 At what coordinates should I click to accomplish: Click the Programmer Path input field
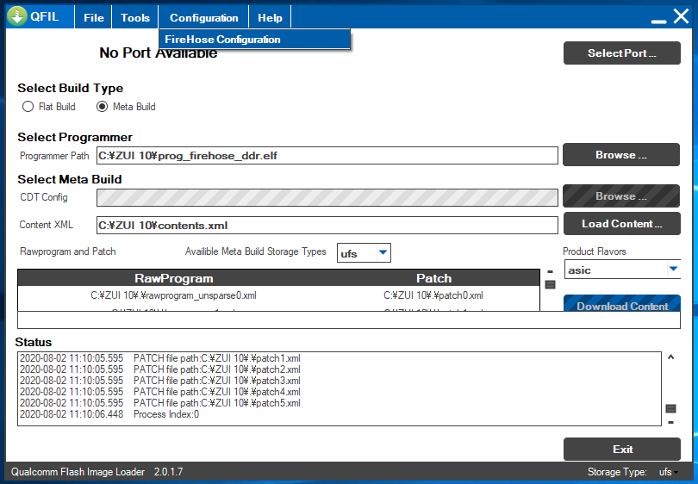click(x=327, y=156)
